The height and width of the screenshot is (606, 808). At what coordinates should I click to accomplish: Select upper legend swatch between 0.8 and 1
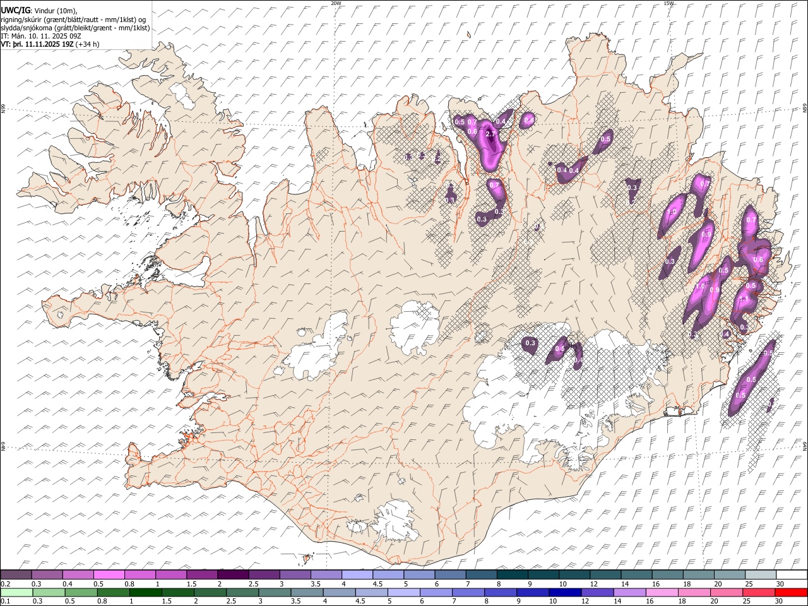[x=140, y=574]
